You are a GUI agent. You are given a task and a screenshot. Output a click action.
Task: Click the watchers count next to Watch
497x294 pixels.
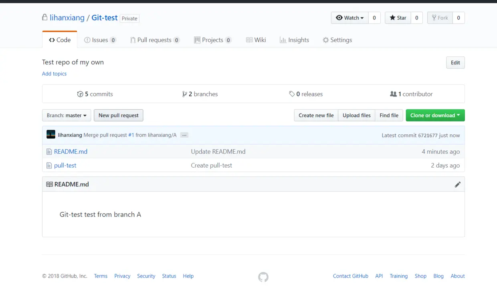tap(374, 18)
